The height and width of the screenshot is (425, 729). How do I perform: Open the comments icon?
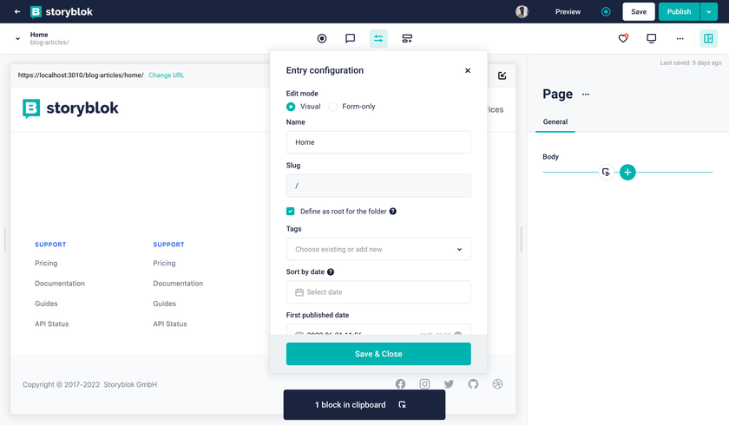tap(350, 38)
